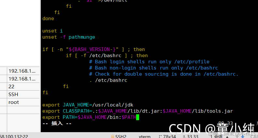Viewport: 258px width, 138px height.
Task: Click the 'done' keyword in the terminal
Action: 48,19
